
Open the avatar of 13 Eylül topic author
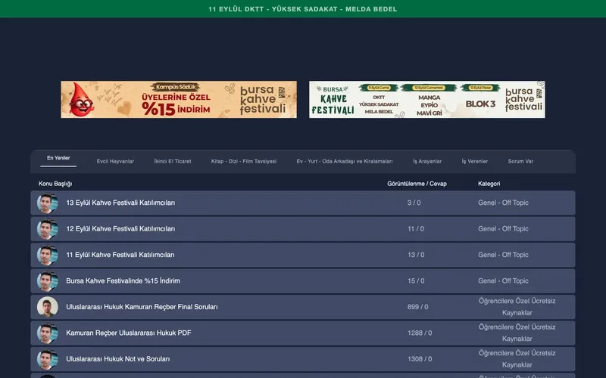(48, 203)
